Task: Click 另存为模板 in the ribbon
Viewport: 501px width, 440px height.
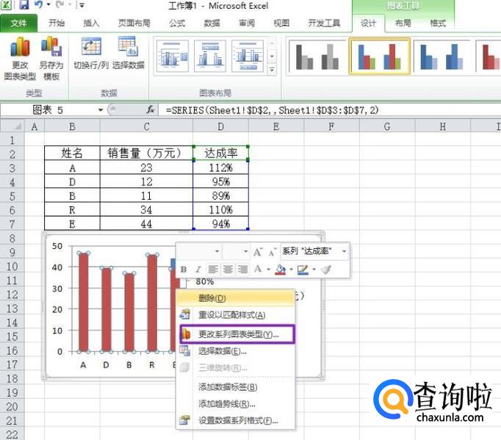Action: [51, 59]
